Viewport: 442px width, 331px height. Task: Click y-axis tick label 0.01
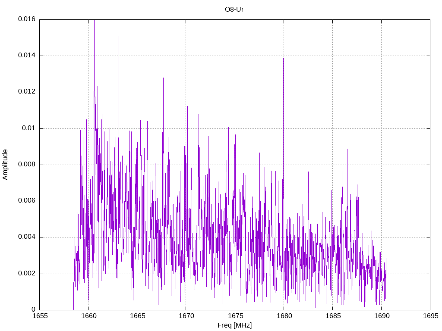click(x=29, y=128)
